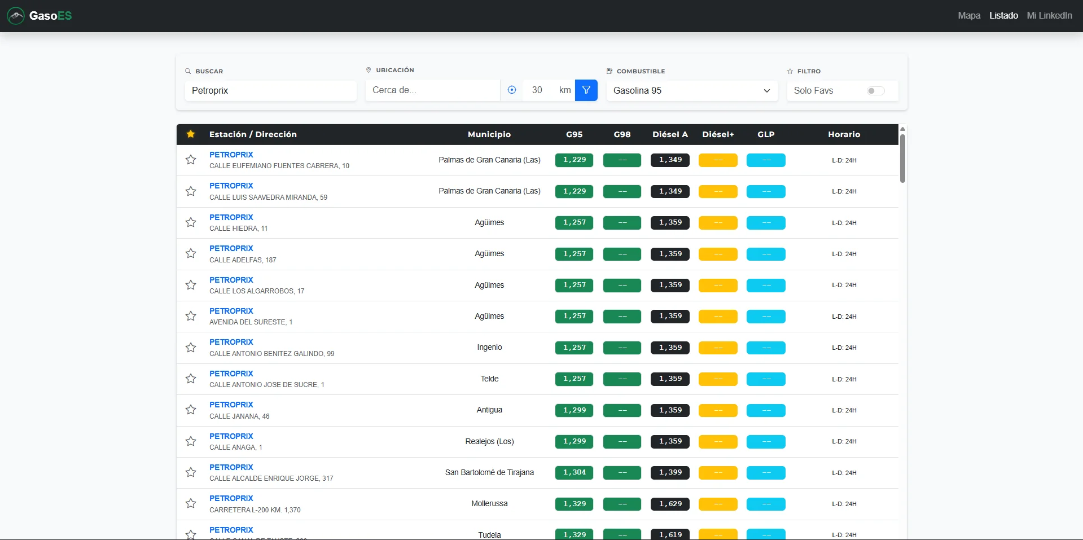Favorite the Calle Eufemiano Fuentes Cabrera station

191,160
